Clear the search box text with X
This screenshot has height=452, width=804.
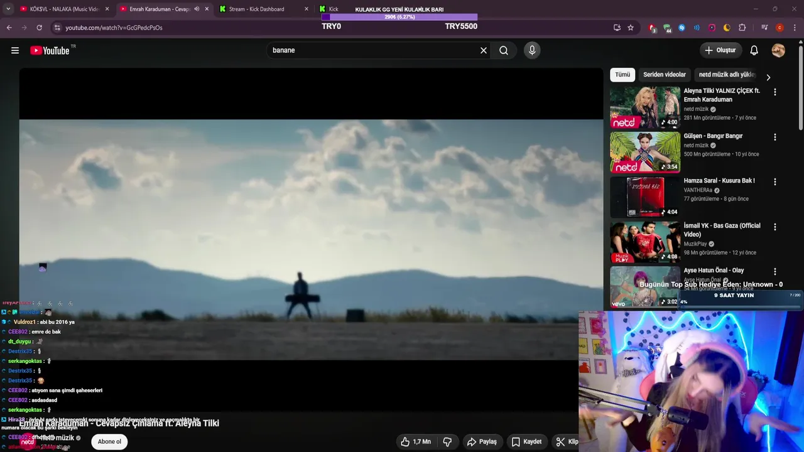pos(484,50)
